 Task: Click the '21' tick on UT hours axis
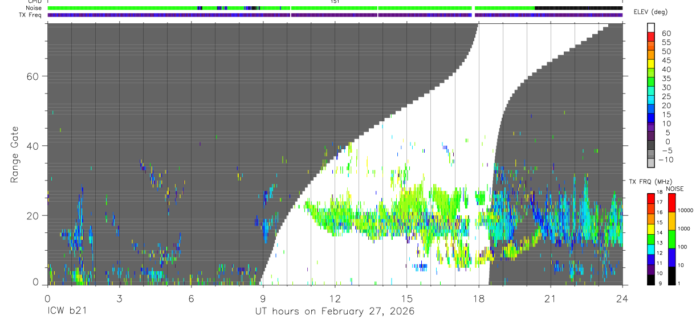(551, 298)
